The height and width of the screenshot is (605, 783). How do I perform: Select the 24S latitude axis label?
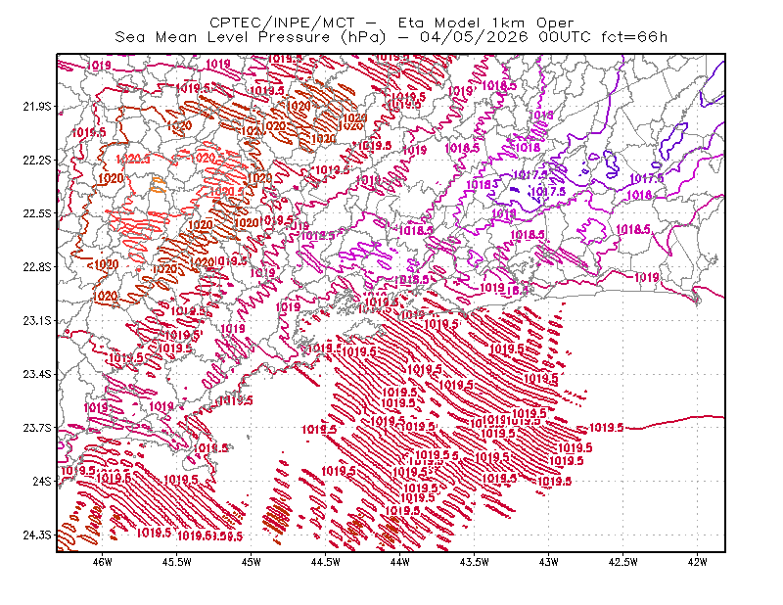tap(42, 481)
